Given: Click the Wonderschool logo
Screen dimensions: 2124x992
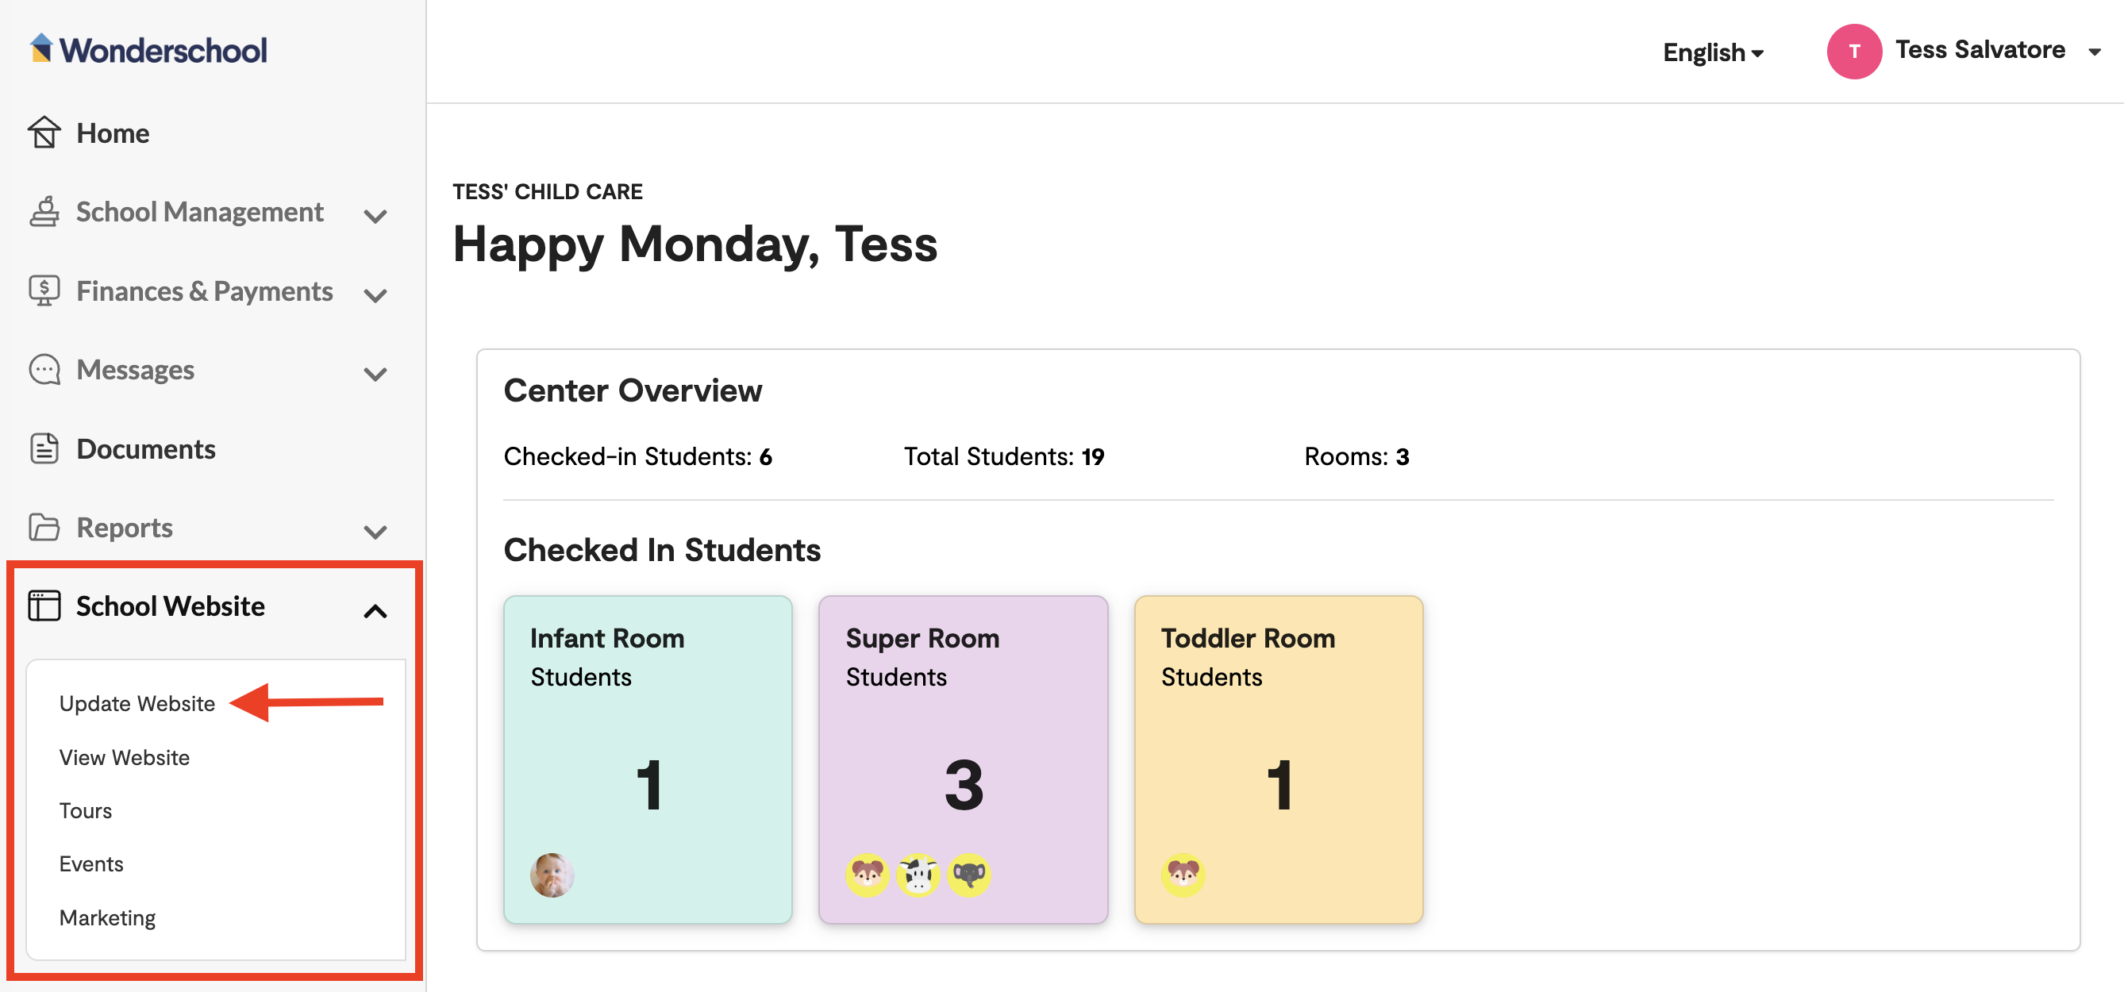Looking at the screenshot, I should click(148, 50).
